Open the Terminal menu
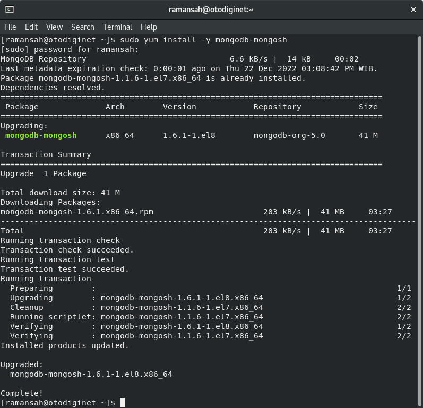Image resolution: width=423 pixels, height=408 pixels. coord(117,27)
